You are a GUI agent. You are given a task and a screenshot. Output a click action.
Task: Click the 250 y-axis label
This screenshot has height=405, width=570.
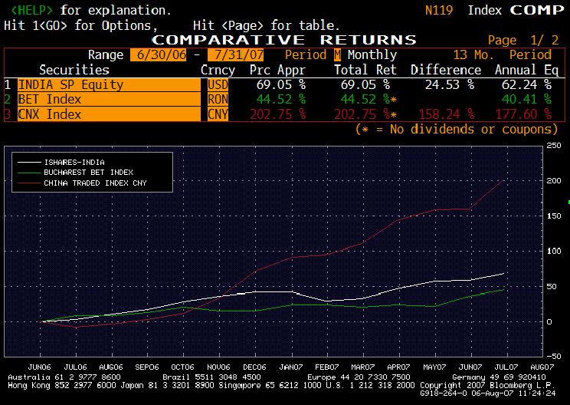pyautogui.click(x=554, y=146)
